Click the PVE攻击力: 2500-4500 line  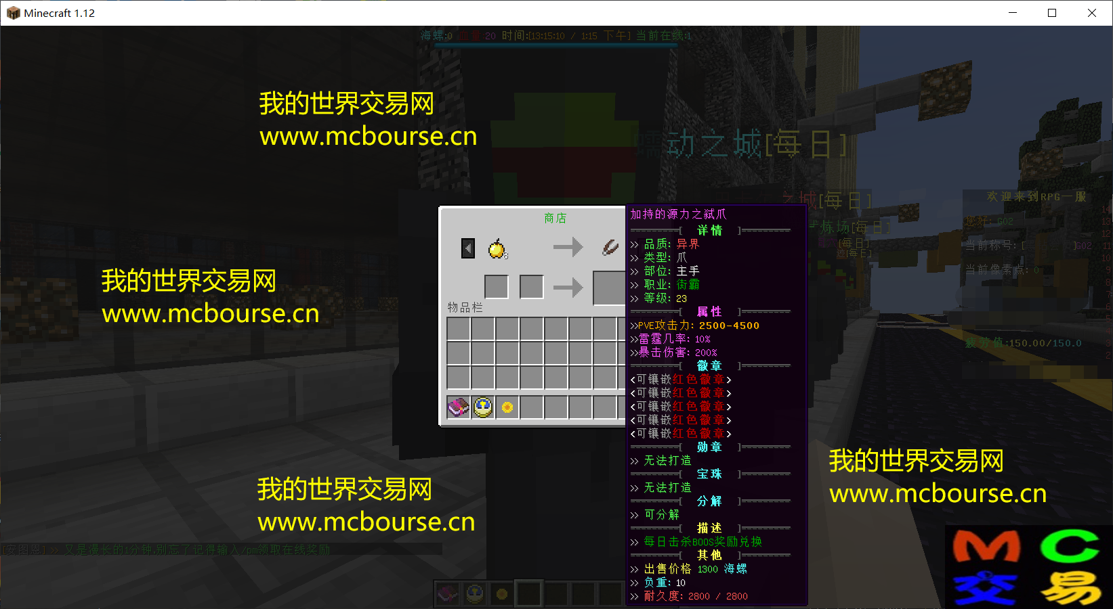click(x=695, y=325)
